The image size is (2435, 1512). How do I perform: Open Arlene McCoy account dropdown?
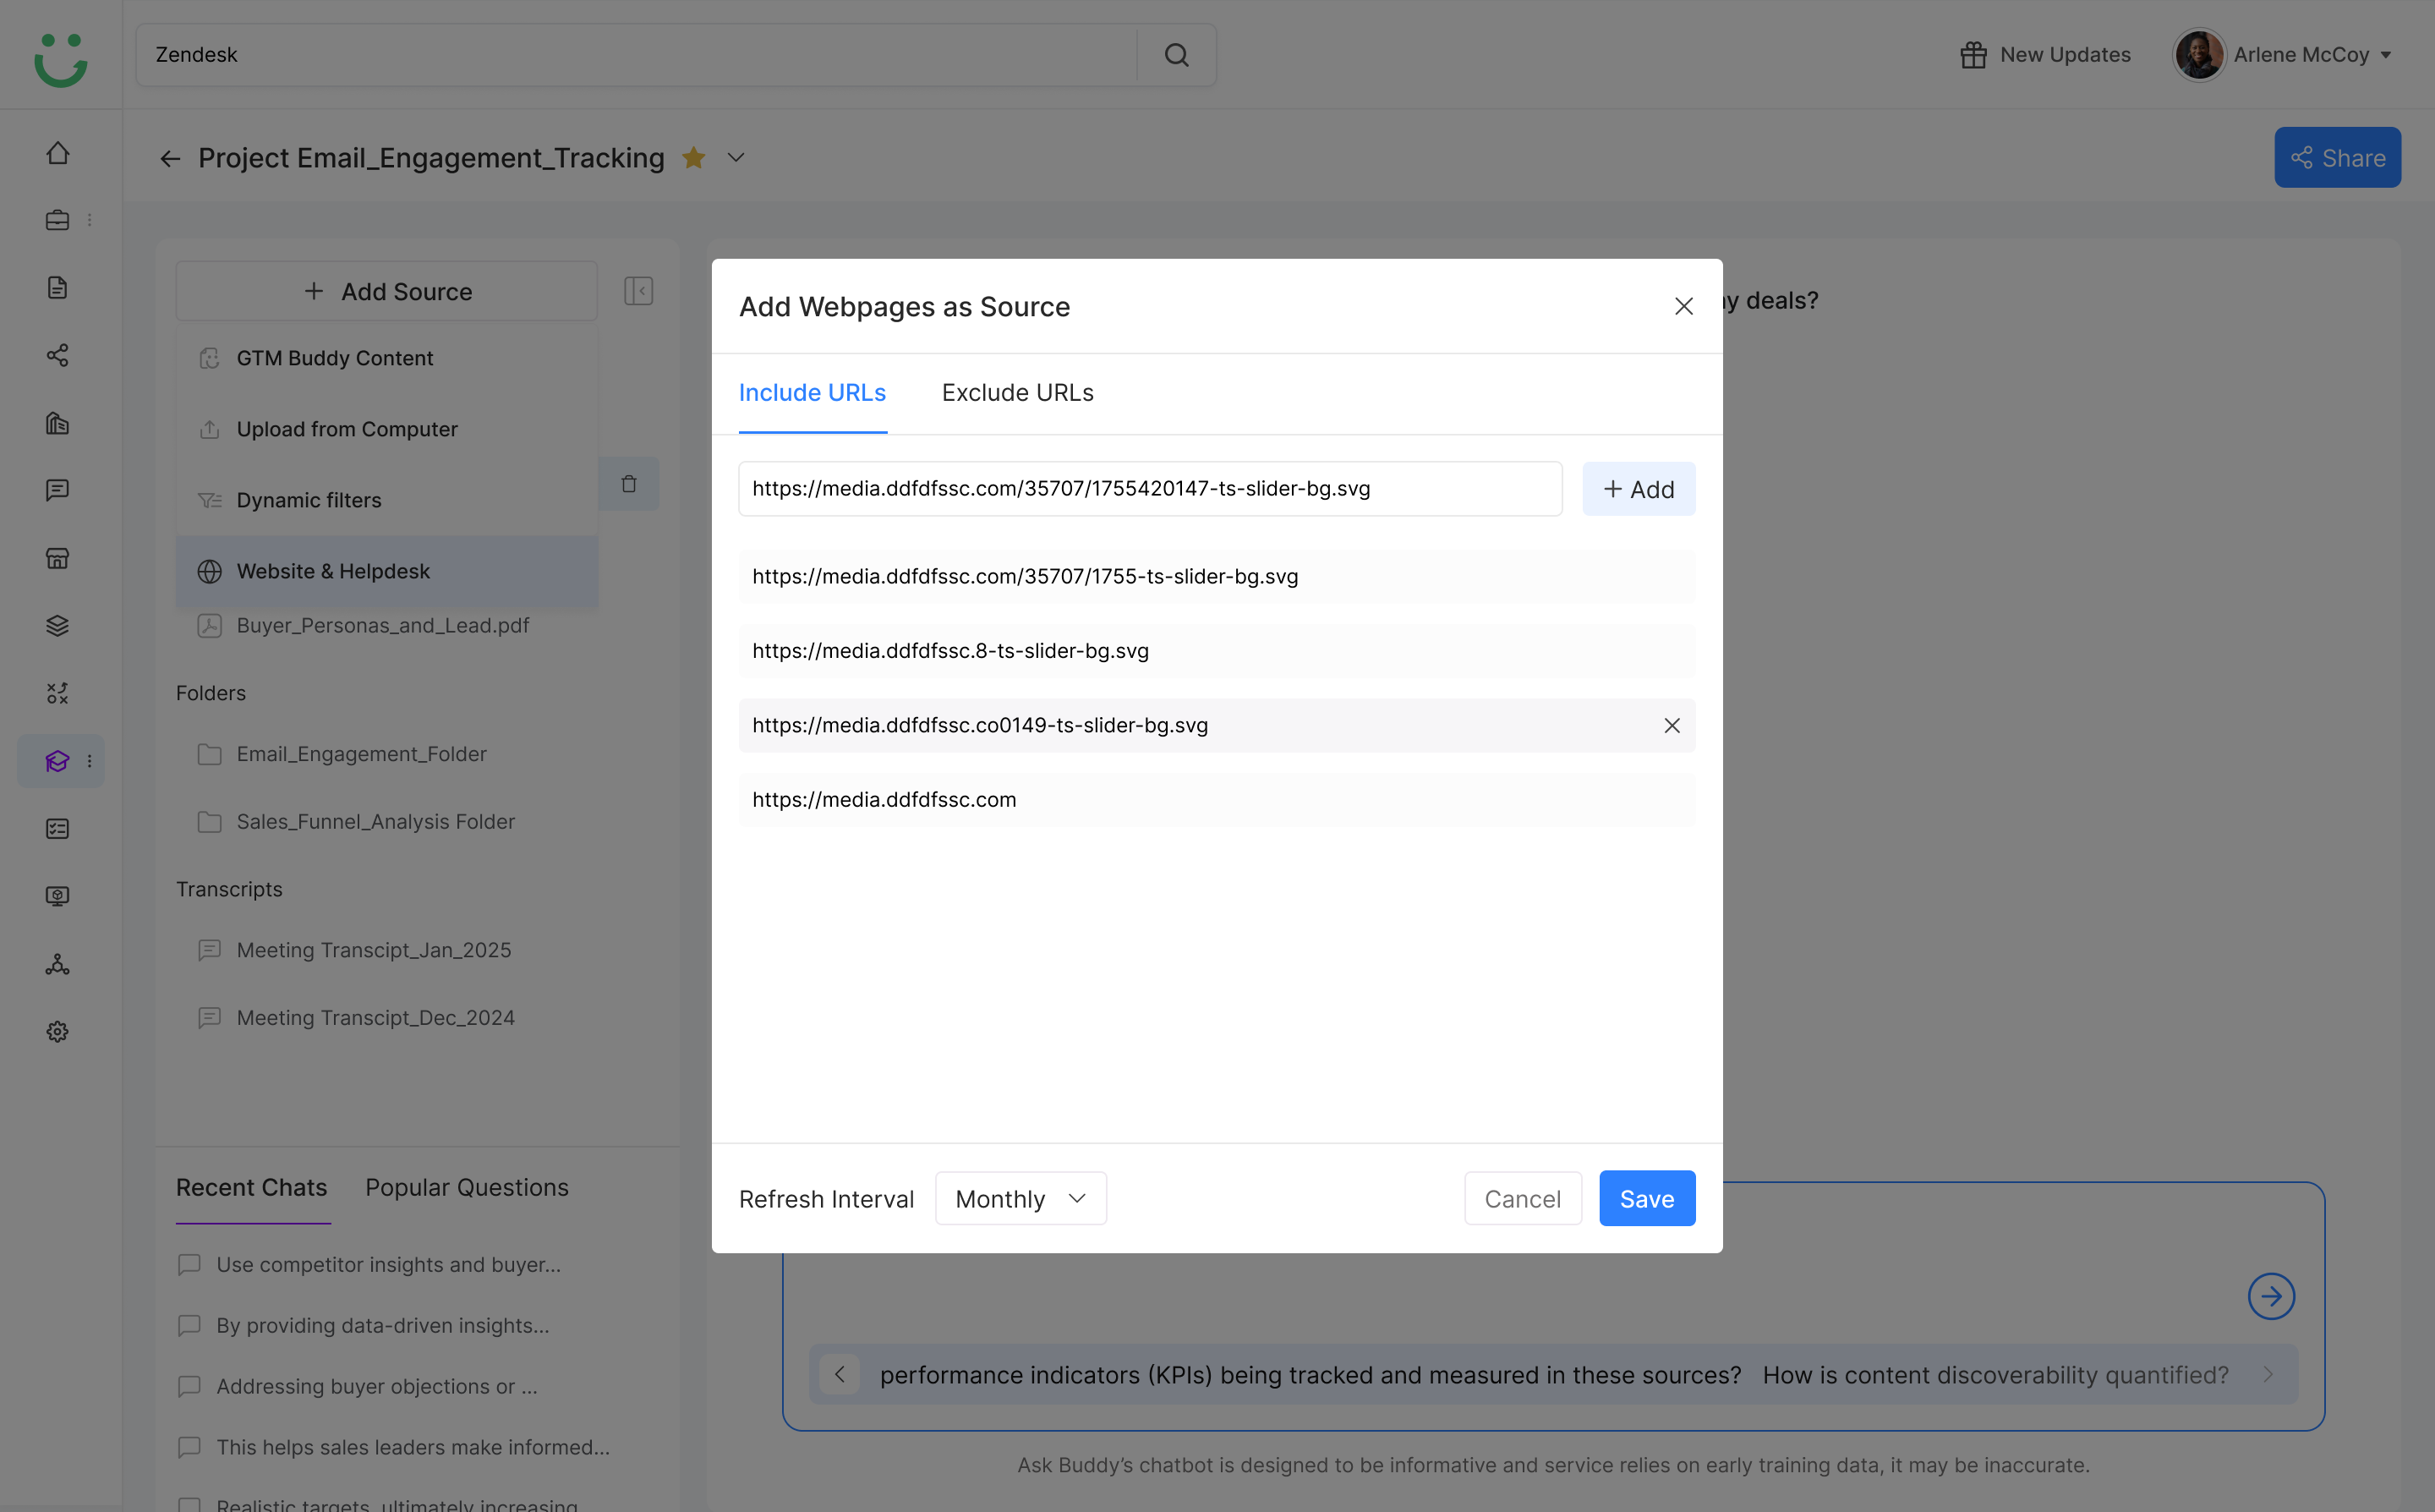click(x=2386, y=55)
